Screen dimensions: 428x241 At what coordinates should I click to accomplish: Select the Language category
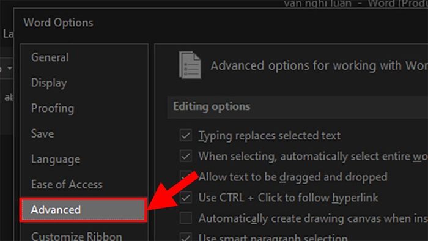click(x=56, y=159)
